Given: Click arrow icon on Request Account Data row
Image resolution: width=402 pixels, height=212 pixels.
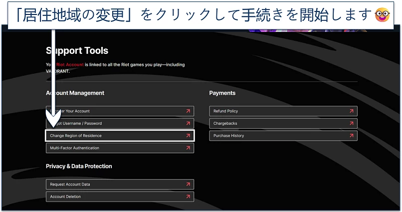Looking at the screenshot, I should 188,184.
